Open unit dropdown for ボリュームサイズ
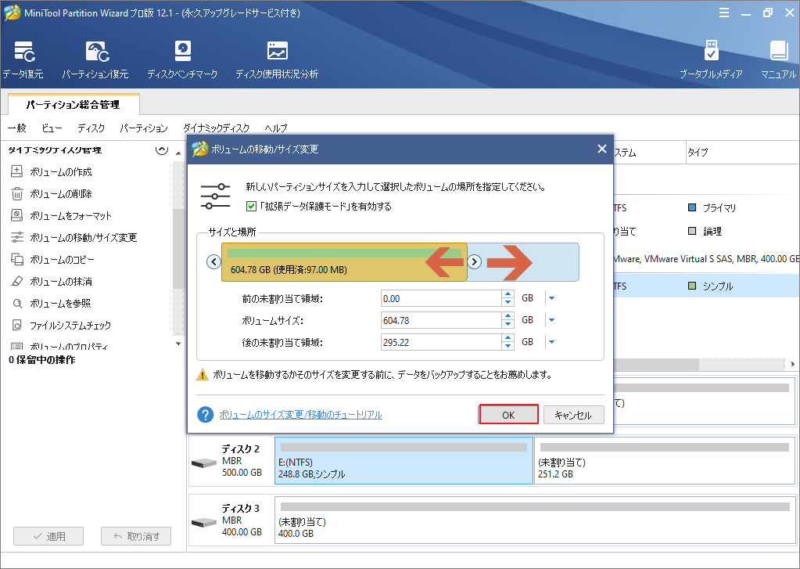Screen dimensions: 800x569 point(551,320)
